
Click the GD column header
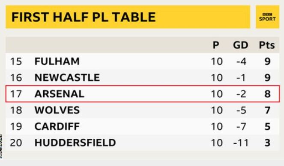pos(241,45)
